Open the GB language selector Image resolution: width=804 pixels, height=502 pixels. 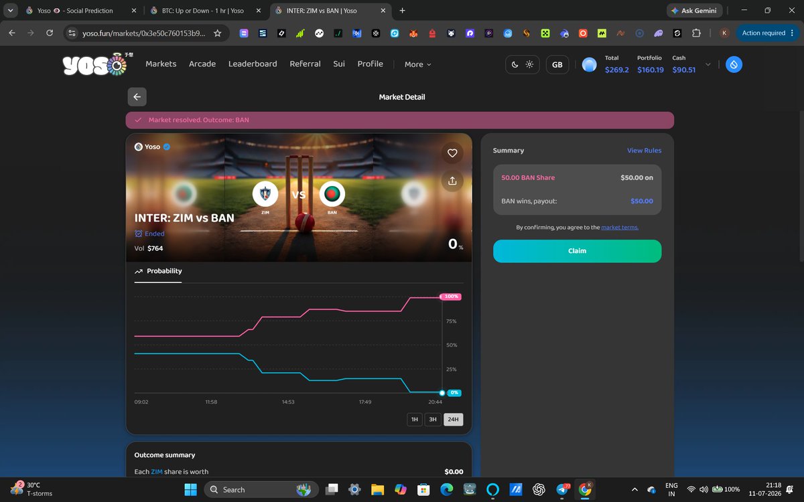557,64
